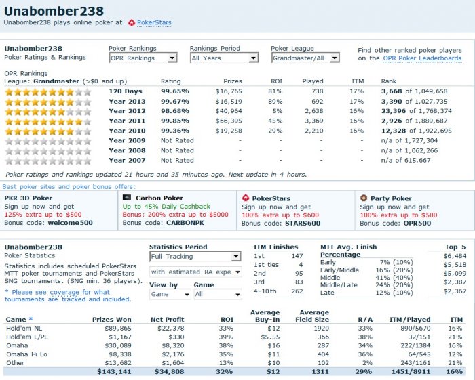Open the Carbon Poker offer title

pyautogui.click(x=159, y=198)
